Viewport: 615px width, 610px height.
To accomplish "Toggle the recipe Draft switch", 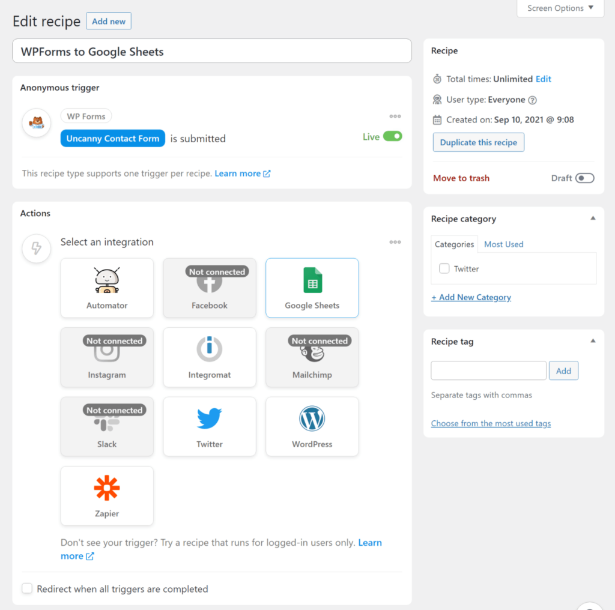I will click(585, 178).
